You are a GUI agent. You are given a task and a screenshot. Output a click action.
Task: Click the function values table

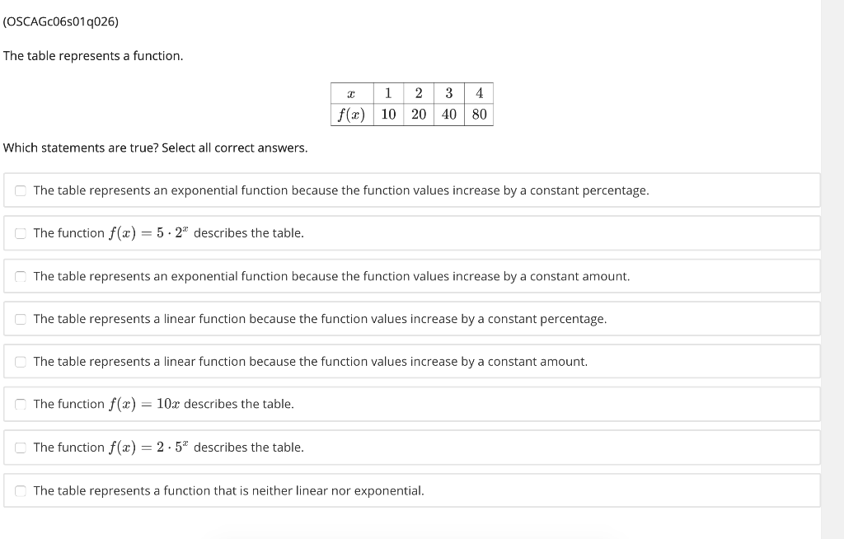[x=411, y=104]
